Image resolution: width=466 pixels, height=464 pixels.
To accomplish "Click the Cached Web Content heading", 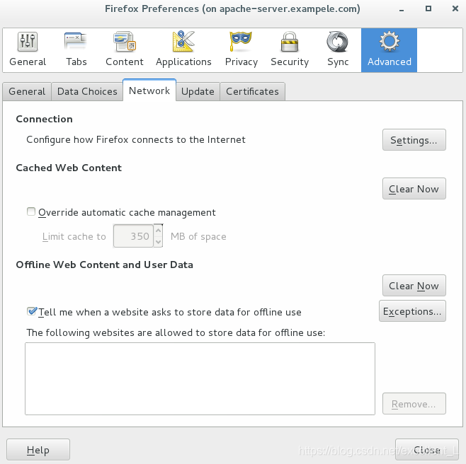I will click(x=69, y=168).
